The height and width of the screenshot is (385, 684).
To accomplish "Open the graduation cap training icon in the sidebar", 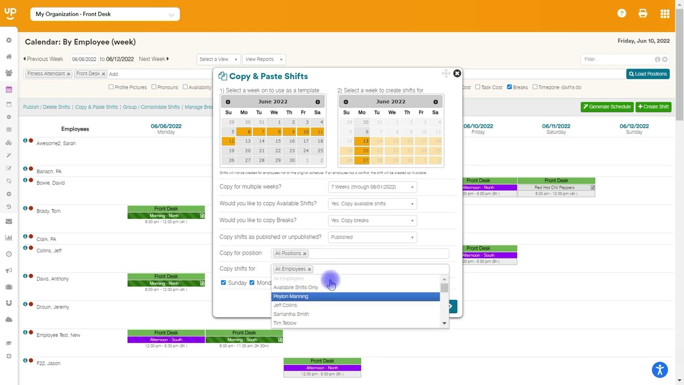I will 9,343.
